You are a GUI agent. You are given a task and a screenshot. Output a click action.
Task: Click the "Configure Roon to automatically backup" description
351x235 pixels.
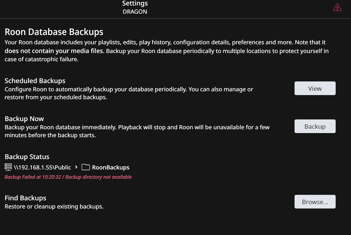(x=129, y=93)
